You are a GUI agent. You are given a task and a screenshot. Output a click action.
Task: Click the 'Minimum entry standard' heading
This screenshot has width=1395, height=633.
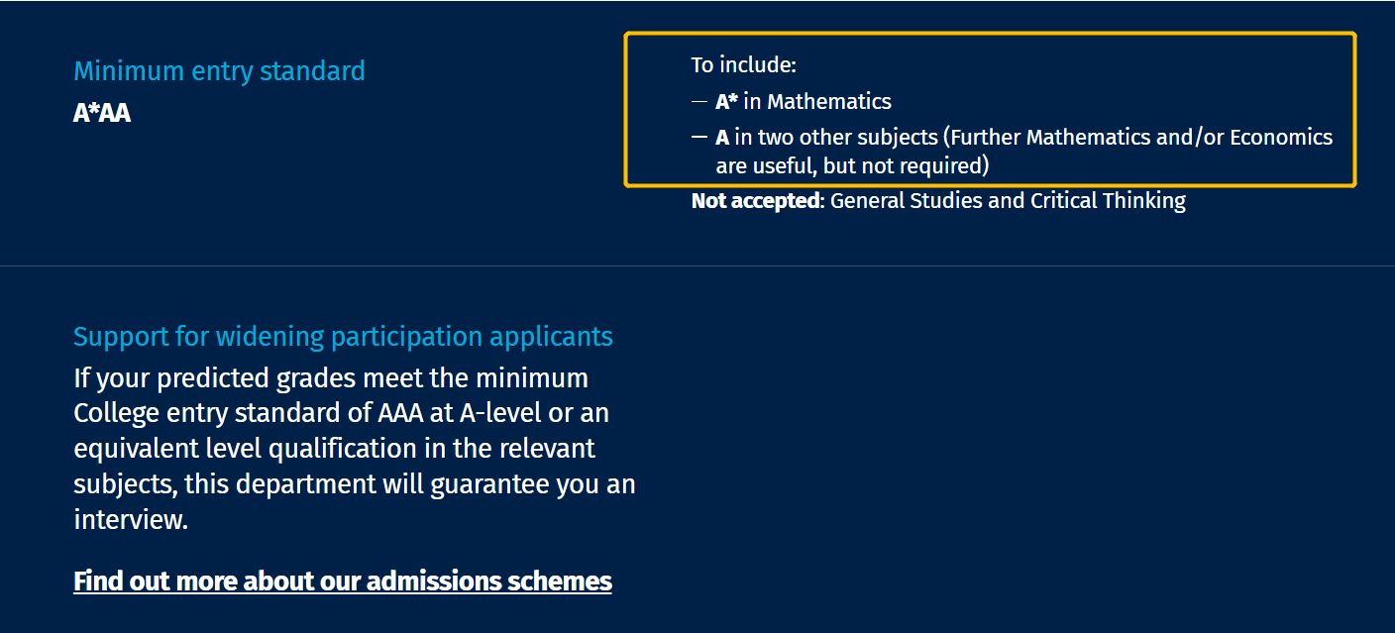[x=219, y=71]
